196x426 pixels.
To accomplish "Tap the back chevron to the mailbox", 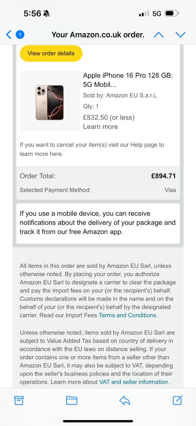I will point(9,34).
